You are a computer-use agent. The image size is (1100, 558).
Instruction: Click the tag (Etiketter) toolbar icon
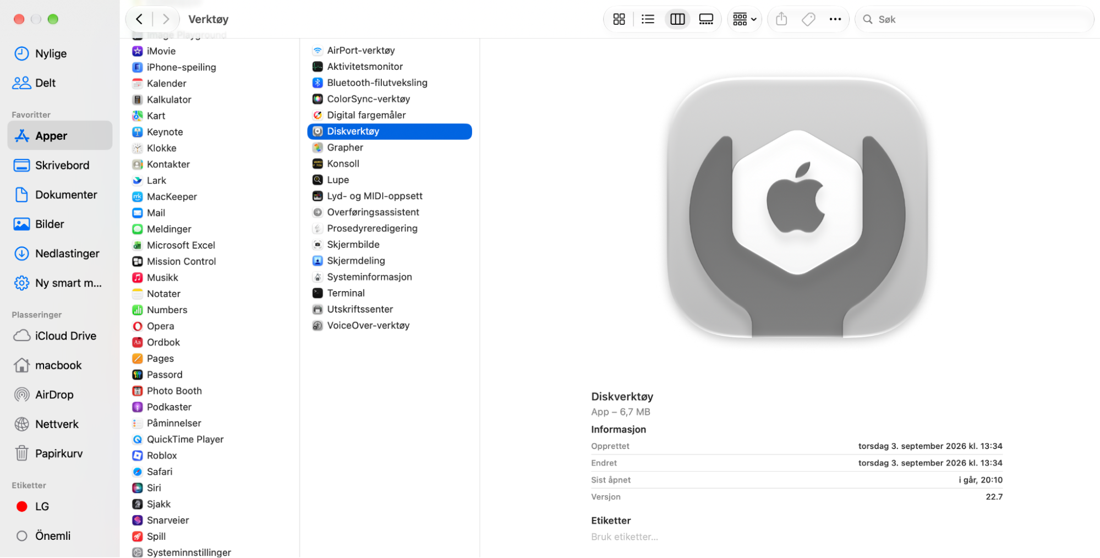tap(808, 19)
